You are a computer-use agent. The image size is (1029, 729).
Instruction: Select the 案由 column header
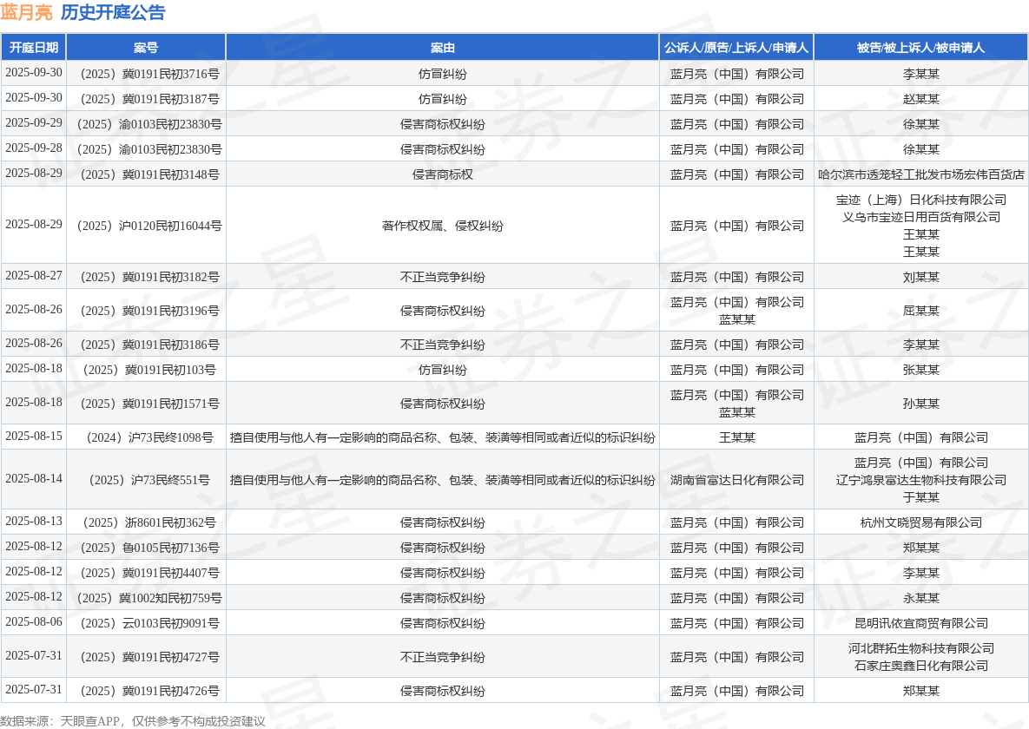pos(442,47)
